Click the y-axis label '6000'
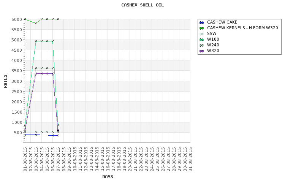Screen dimensions: 285x190 tap(17, 19)
